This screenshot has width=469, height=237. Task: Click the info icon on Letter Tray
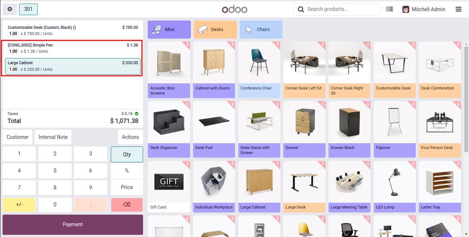coord(458,164)
